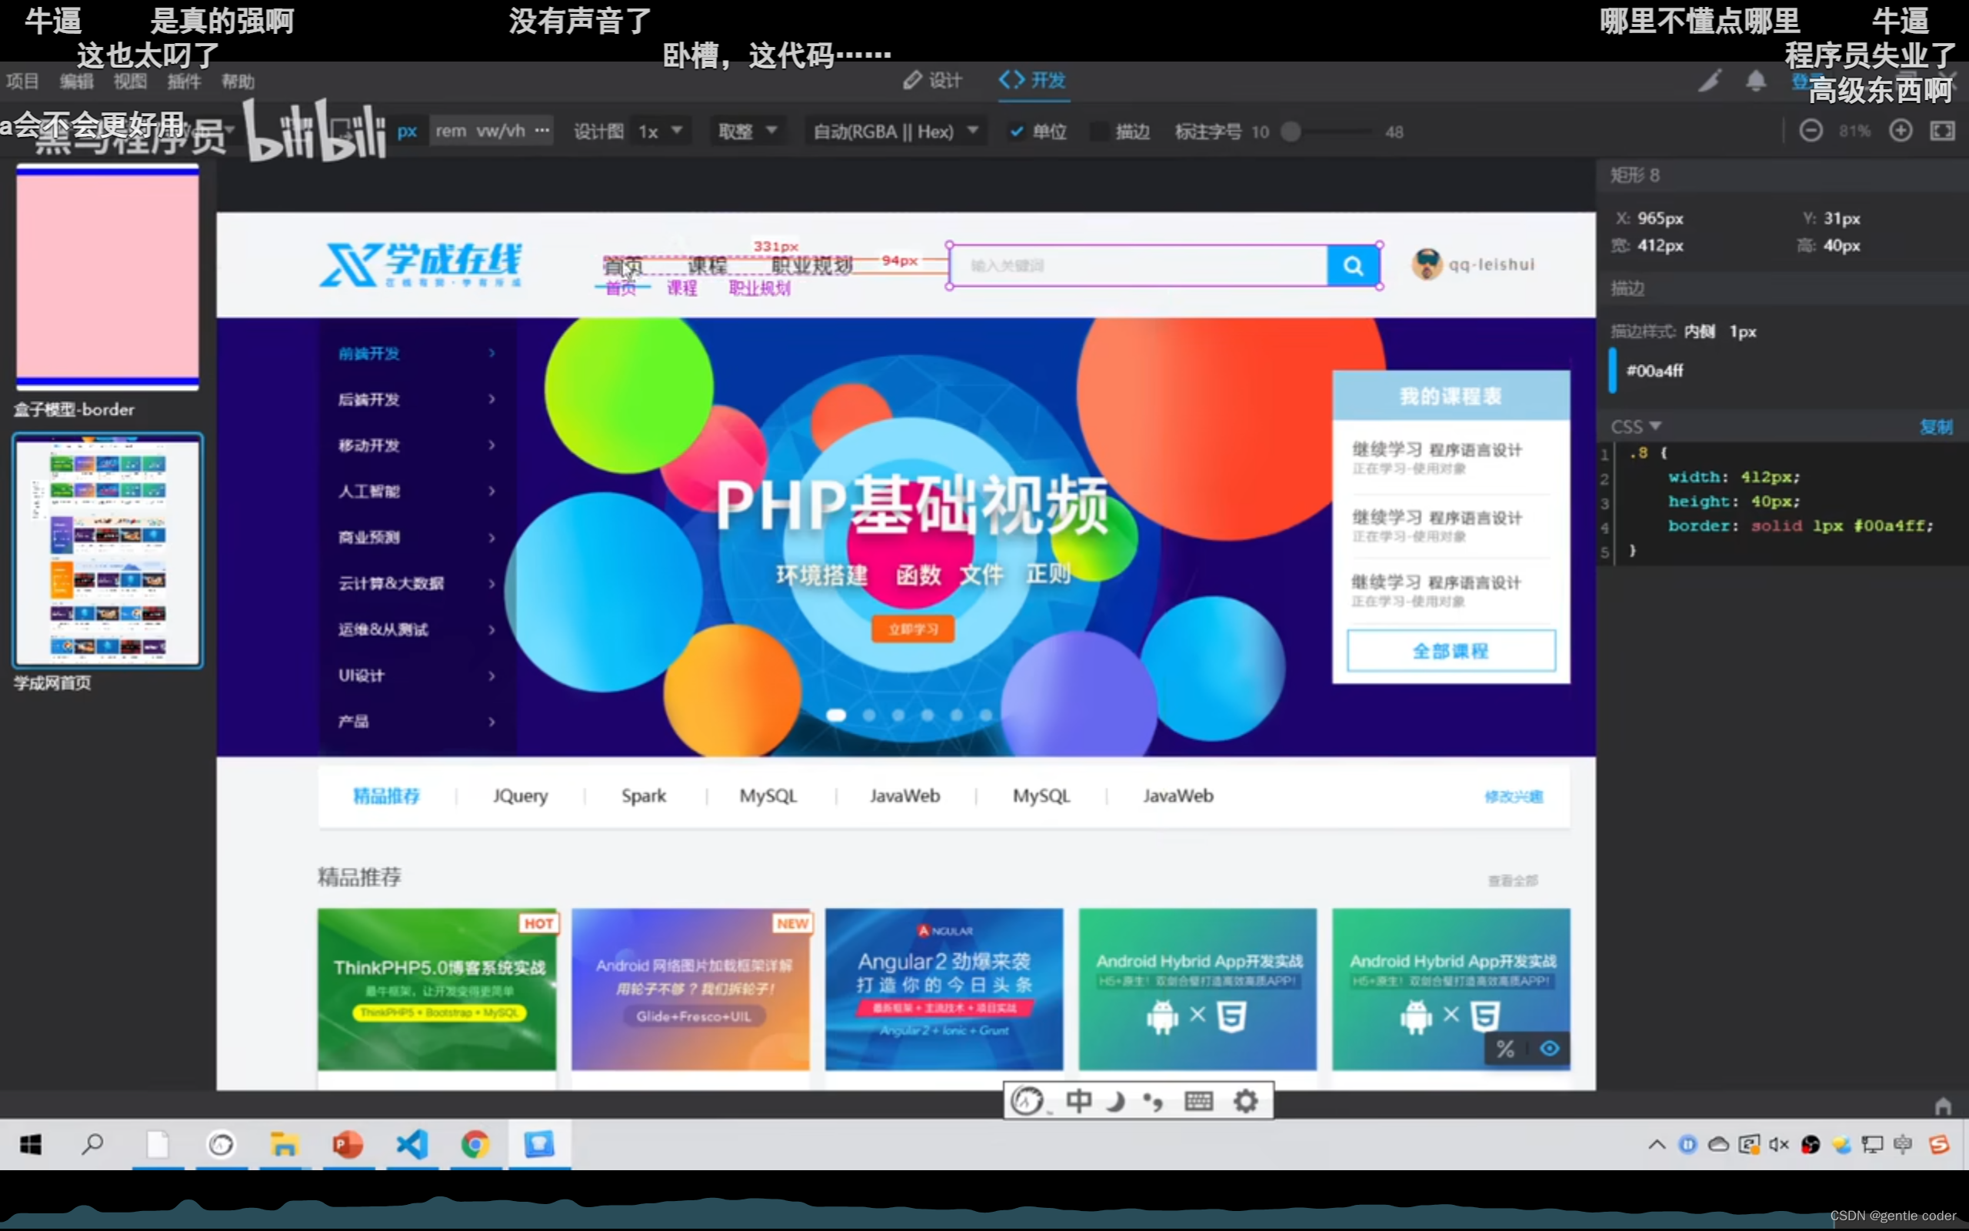Click the PxCook icon on the taskbar
The image size is (1969, 1231).
tap(538, 1145)
